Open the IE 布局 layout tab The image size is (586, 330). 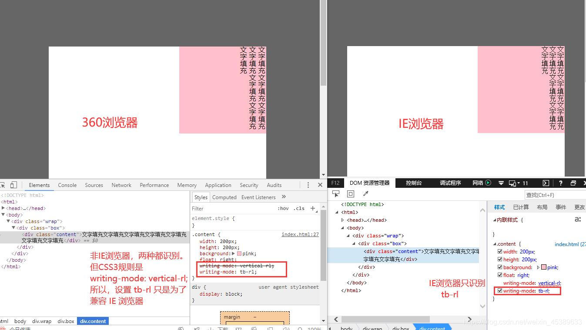click(x=542, y=207)
